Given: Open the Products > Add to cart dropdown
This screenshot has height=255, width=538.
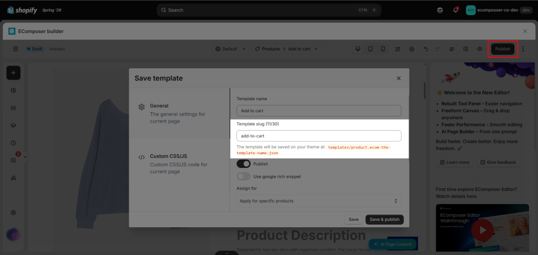Looking at the screenshot, I should (287, 49).
